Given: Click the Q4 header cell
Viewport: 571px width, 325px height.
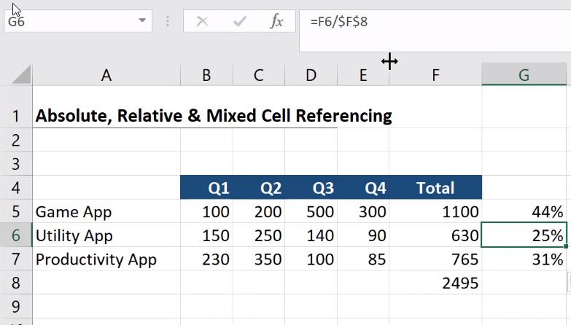Looking at the screenshot, I should point(363,187).
